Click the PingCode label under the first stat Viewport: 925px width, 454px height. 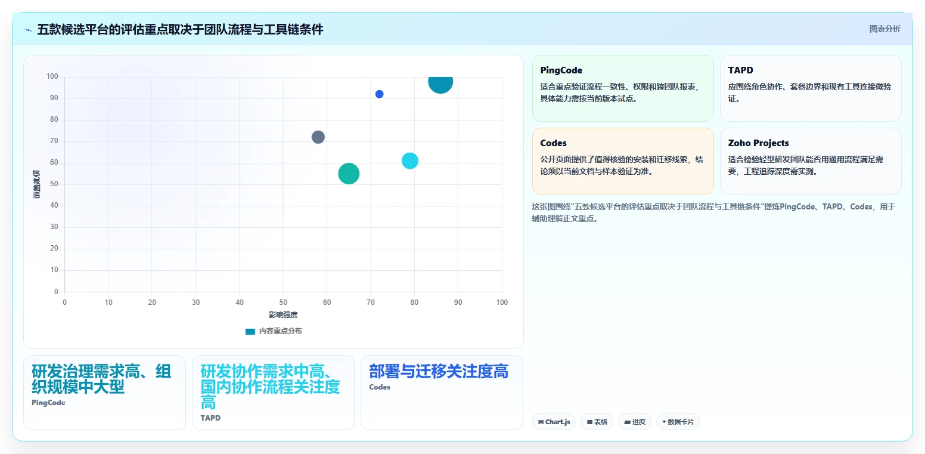[48, 403]
